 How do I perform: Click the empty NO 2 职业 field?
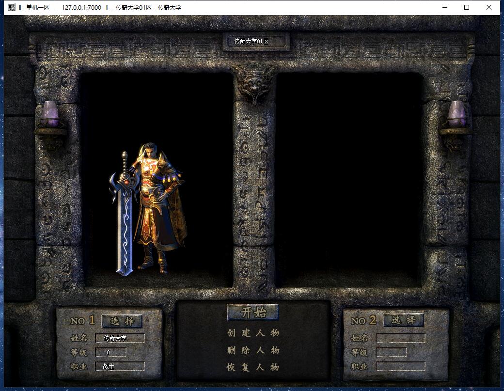tap(400, 366)
